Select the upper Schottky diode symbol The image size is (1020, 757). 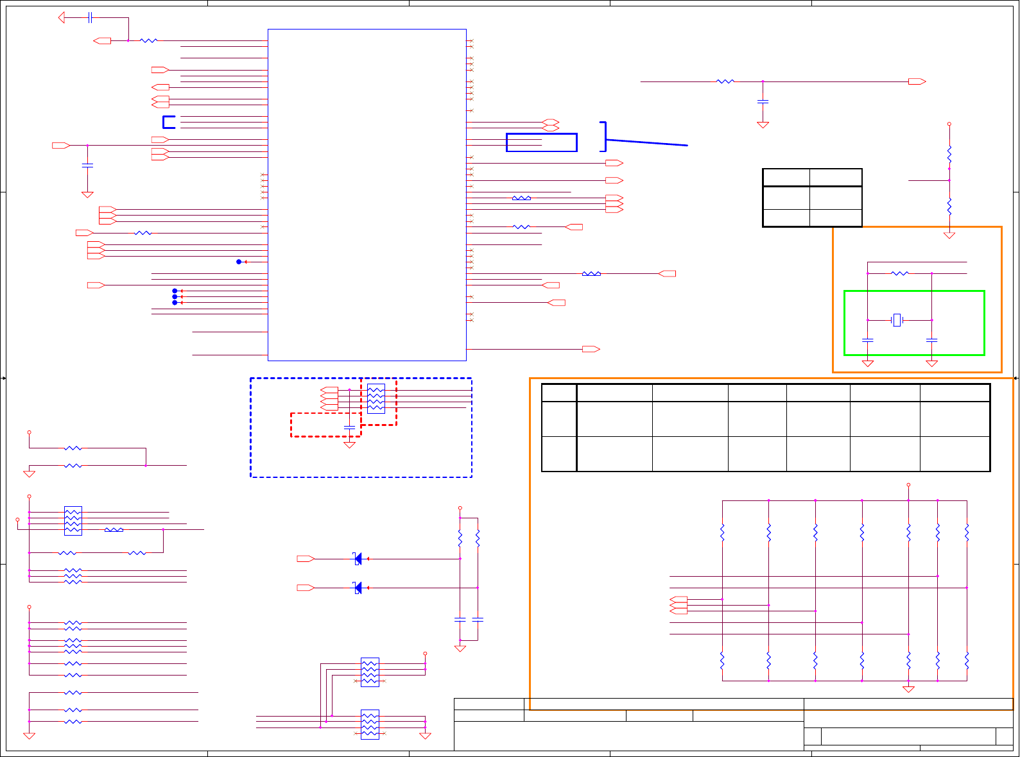point(358,559)
